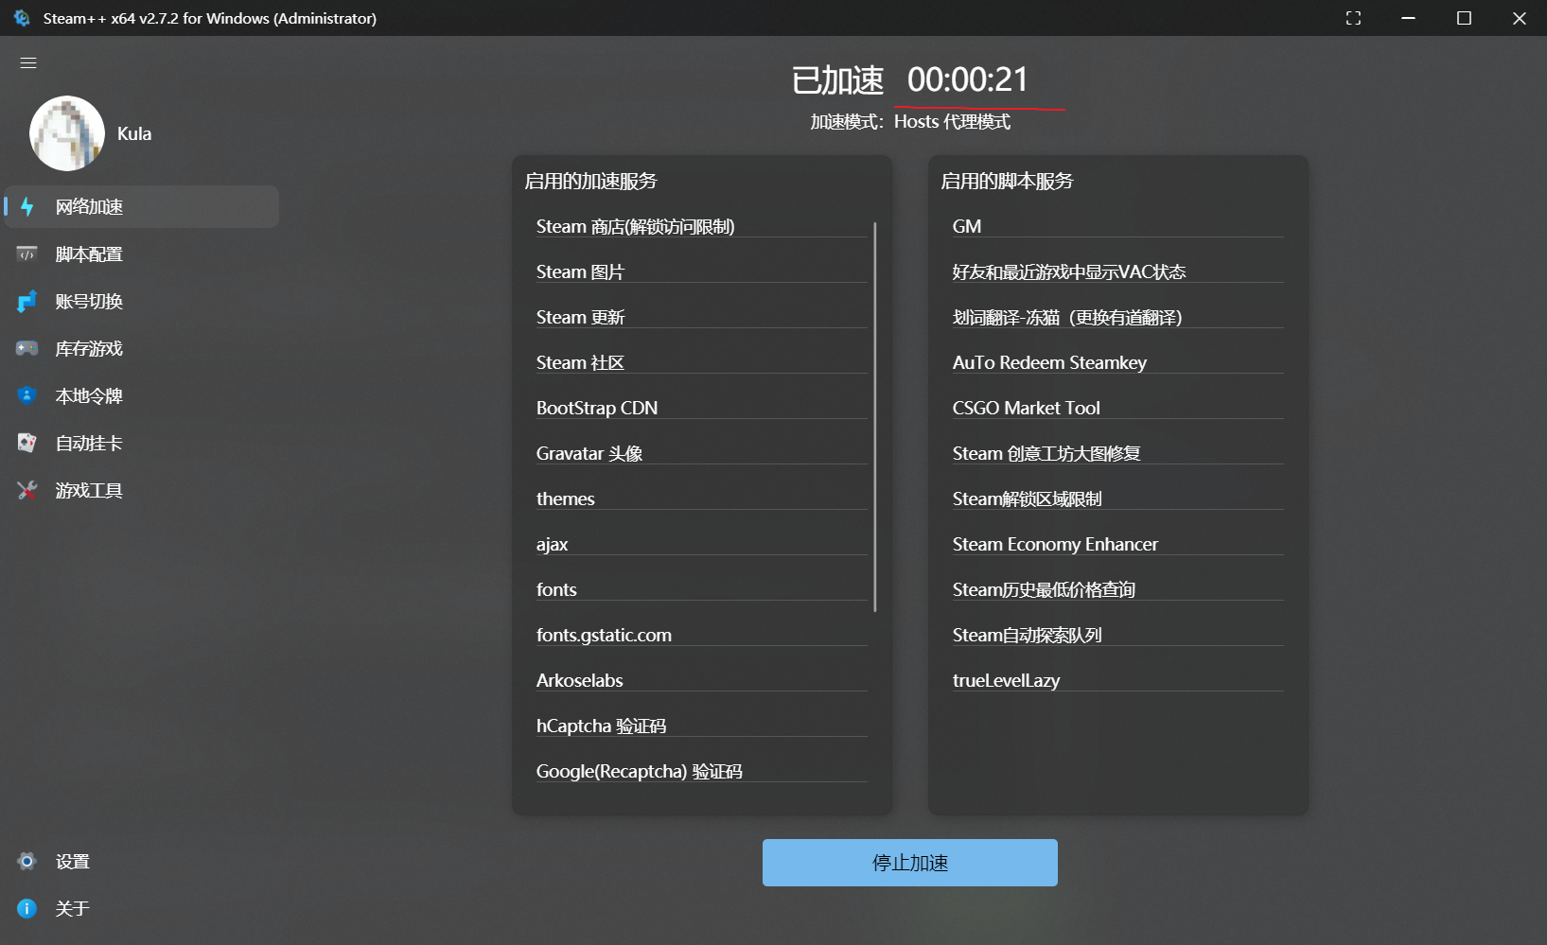This screenshot has height=945, width=1547.
Task: Click the Kula user avatar
Action: [67, 133]
